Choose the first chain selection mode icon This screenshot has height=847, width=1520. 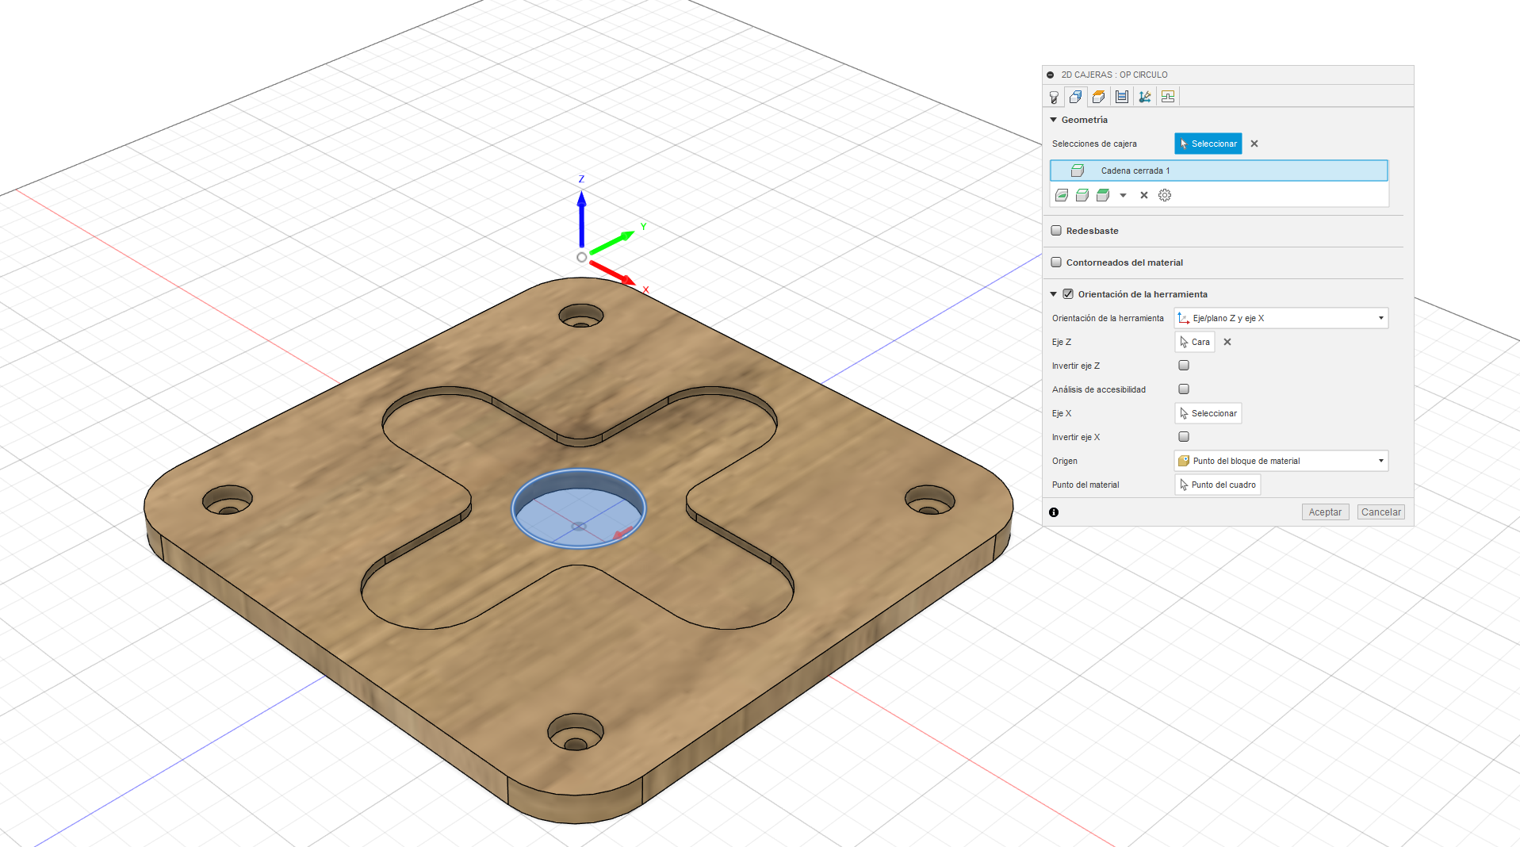[1062, 195]
